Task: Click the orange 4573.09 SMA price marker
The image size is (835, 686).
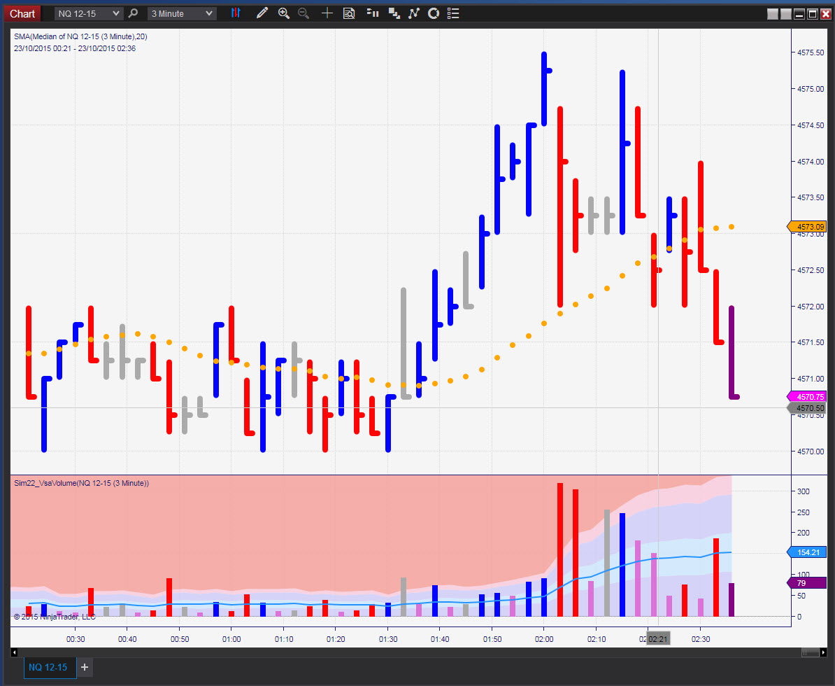Action: click(807, 227)
